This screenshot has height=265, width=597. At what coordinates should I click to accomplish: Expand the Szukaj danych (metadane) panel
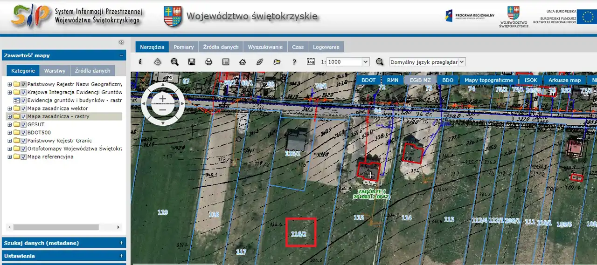point(121,243)
